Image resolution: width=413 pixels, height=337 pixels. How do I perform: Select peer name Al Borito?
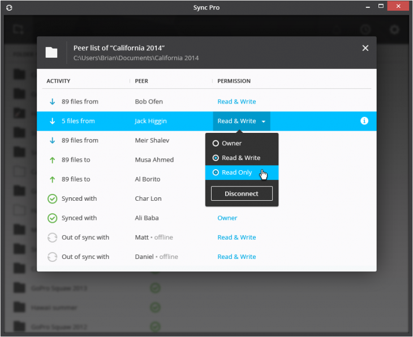point(148,179)
